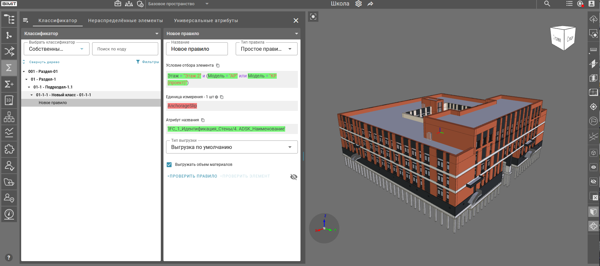Click the sigma summation sidebar icon

[x=9, y=68]
